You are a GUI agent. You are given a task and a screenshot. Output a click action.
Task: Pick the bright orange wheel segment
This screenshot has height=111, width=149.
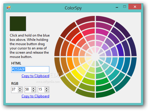click(70, 50)
